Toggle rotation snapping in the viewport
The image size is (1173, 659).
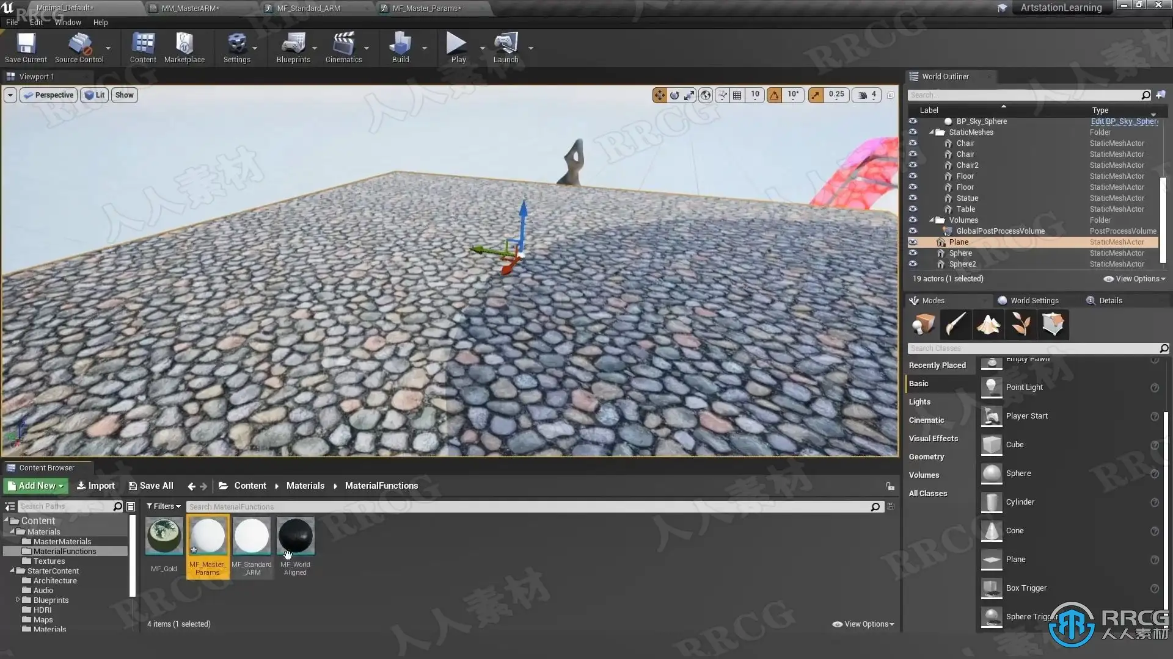tap(774, 95)
